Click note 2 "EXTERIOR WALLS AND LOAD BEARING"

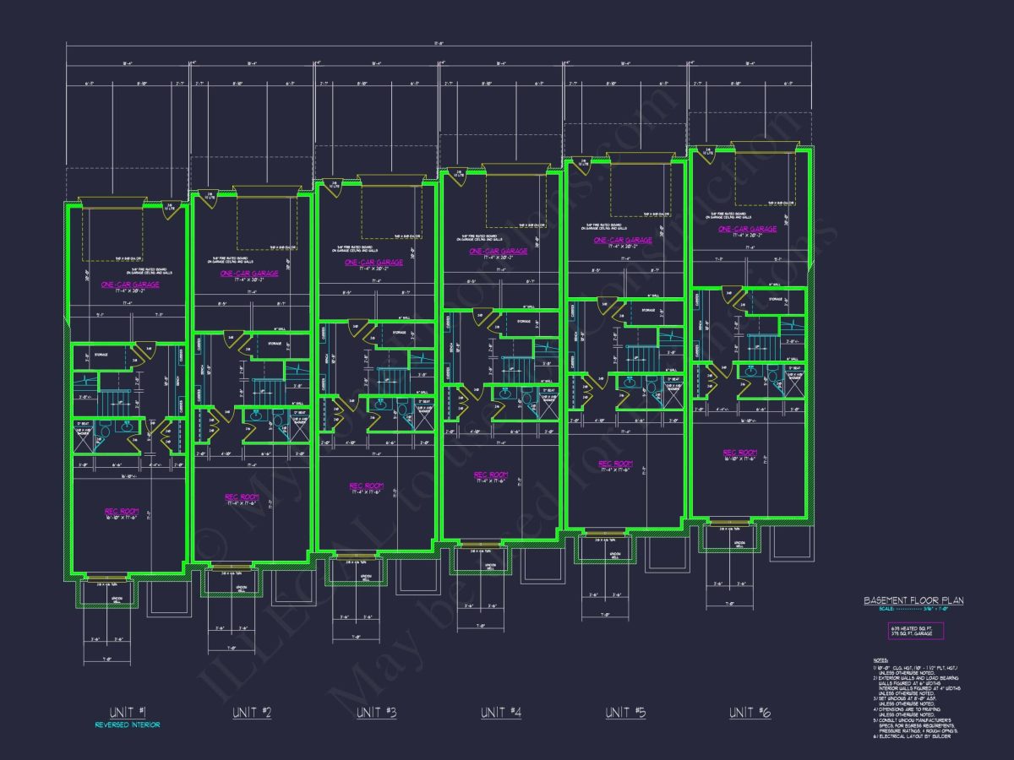point(916,678)
